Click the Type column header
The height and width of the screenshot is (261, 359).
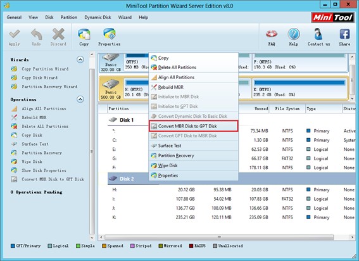point(324,108)
